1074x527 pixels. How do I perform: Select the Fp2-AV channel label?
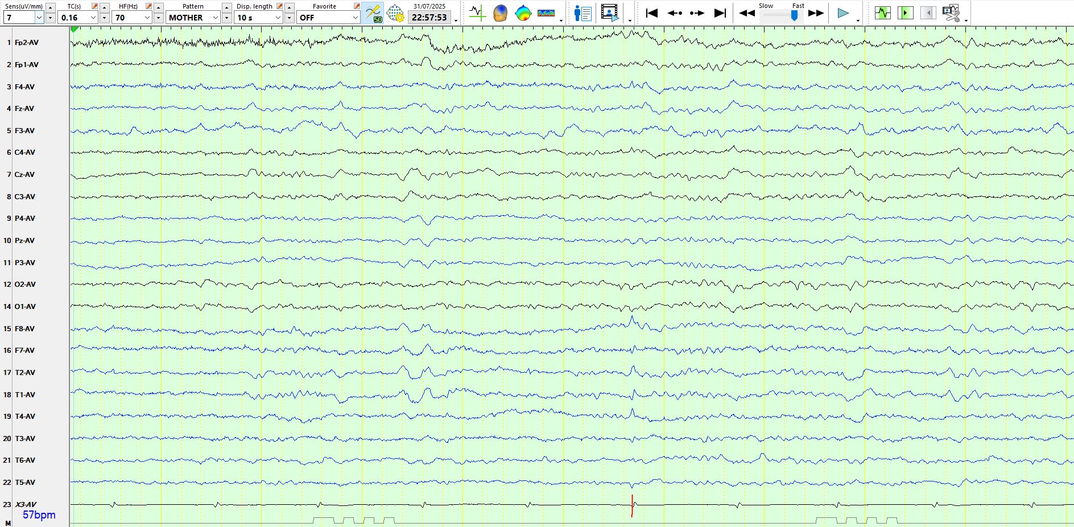coord(27,43)
